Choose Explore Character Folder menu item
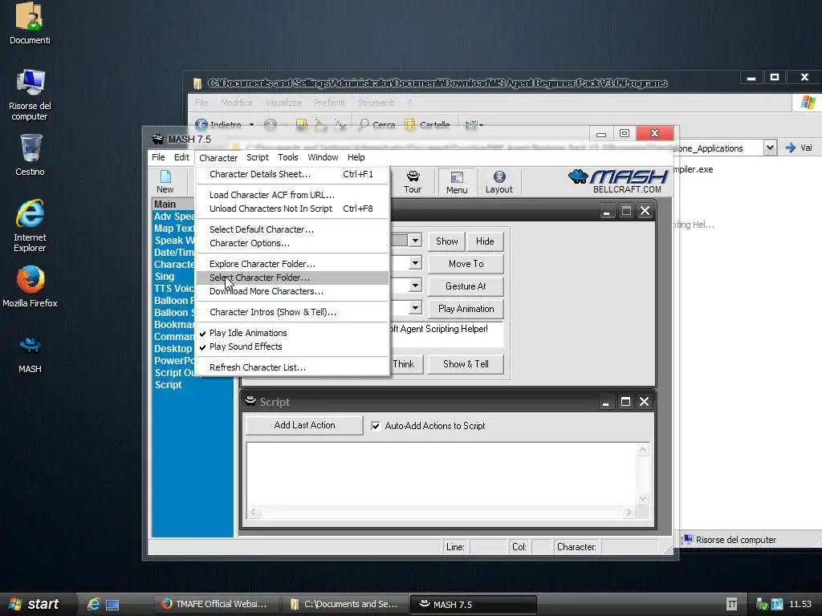822x616 pixels. pyautogui.click(x=294, y=263)
